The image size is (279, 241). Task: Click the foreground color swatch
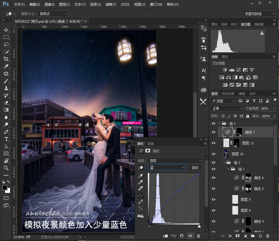5,188
